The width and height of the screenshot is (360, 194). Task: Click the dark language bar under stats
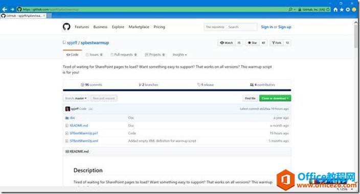(177, 90)
